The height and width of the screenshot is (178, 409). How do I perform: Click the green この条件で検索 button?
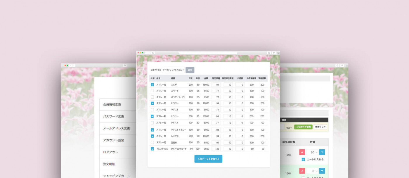(x=303, y=127)
